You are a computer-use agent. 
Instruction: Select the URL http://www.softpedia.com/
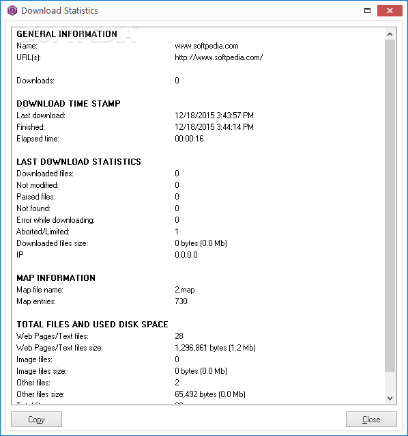(219, 57)
